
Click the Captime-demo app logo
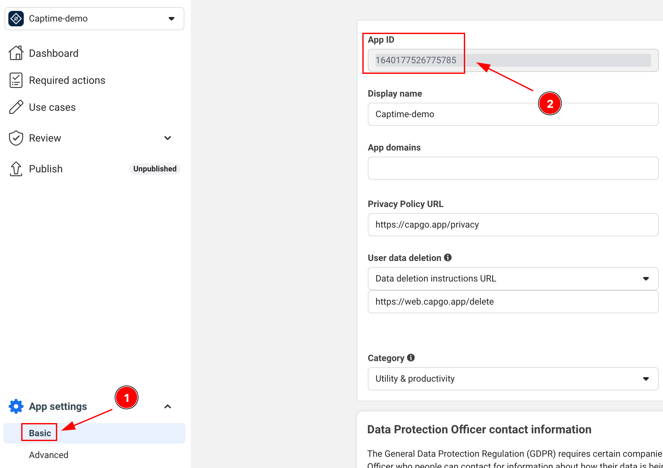pyautogui.click(x=16, y=18)
